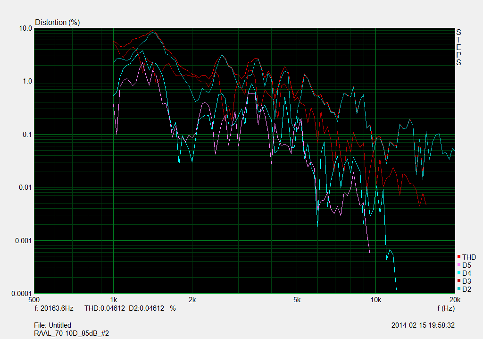The height and width of the screenshot is (339, 483).
Task: Select the cursor frequency readout 20163.6Hz
Action: (x=54, y=308)
